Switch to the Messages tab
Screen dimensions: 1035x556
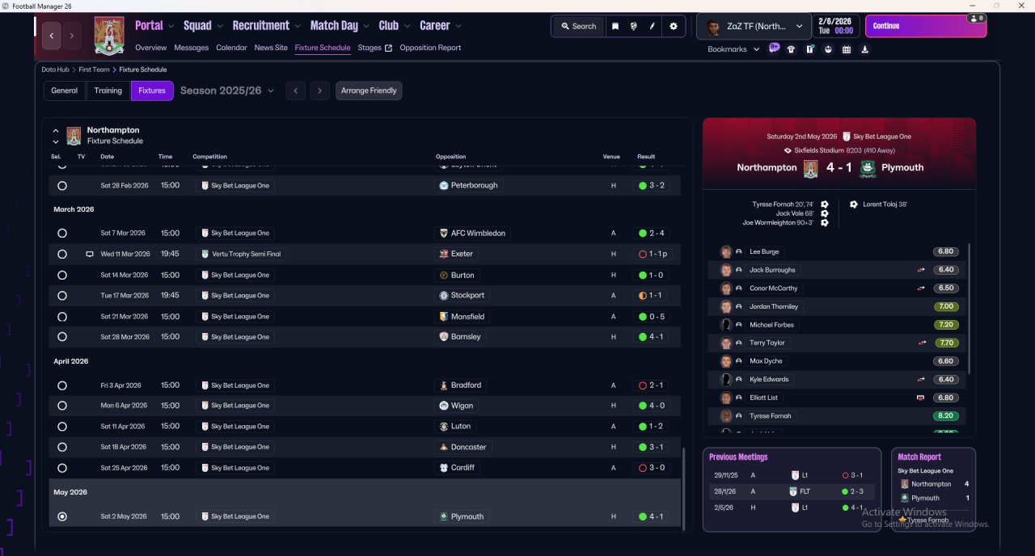[x=192, y=48]
